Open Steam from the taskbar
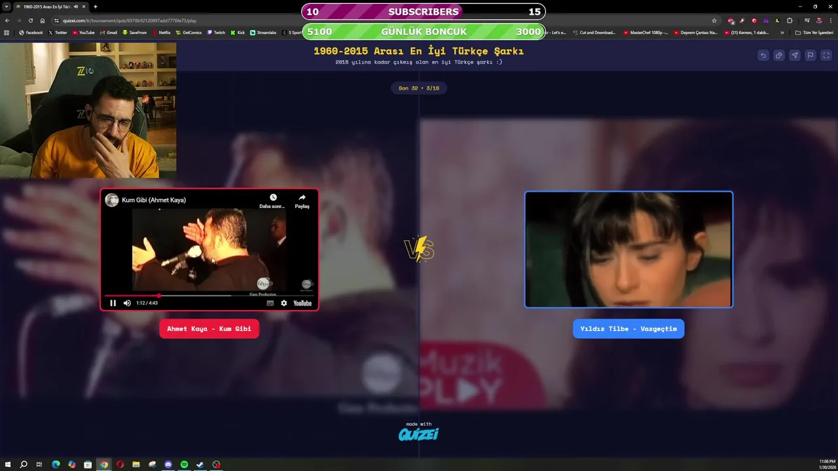Image resolution: width=838 pixels, height=471 pixels. pos(200,464)
